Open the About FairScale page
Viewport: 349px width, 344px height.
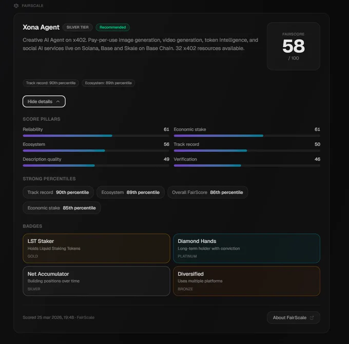pos(294,318)
